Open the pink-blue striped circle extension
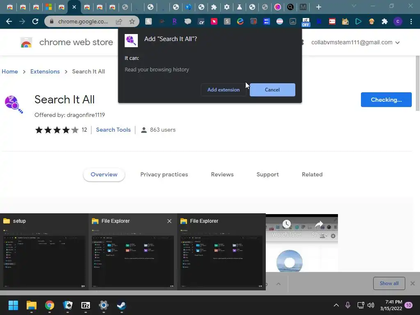Screen dimensions: 420x315 coord(280,21)
